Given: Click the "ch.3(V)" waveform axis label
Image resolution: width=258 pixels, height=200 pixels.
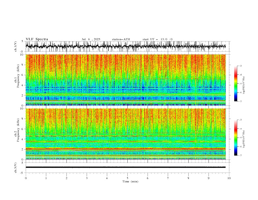Looking at the screenshot, I should (x=16, y=168).
